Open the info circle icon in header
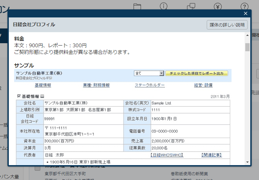 tap(164, 6)
